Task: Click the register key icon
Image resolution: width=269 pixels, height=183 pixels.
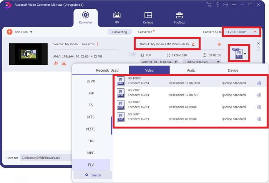Action: point(218,5)
